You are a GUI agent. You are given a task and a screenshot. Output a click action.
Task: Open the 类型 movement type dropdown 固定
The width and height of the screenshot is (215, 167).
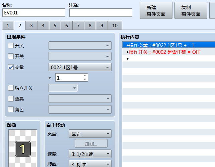90,134
